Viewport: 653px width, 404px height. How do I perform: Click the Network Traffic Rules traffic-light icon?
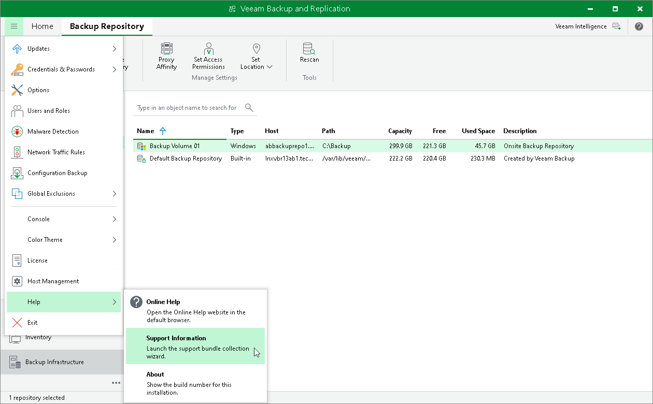(17, 152)
